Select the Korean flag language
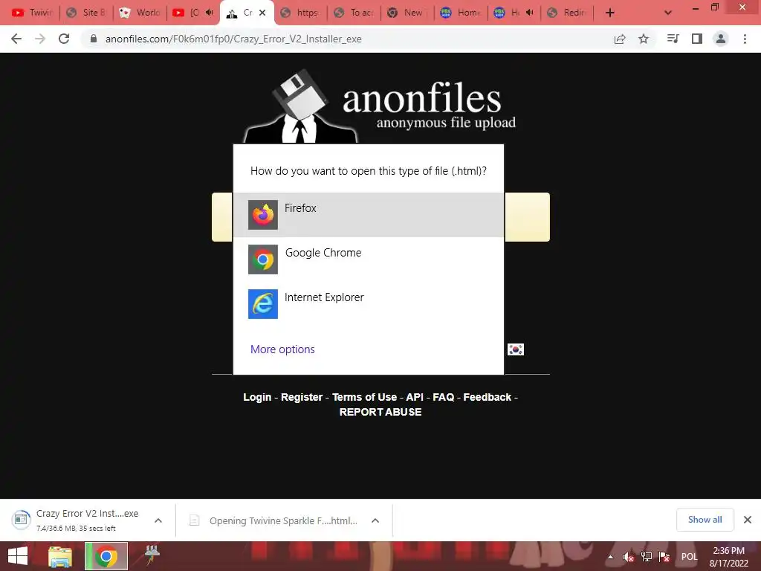This screenshot has width=761, height=571. pyautogui.click(x=516, y=349)
